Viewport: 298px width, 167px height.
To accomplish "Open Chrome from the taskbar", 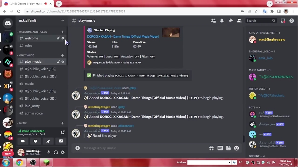I will [x=19, y=162].
